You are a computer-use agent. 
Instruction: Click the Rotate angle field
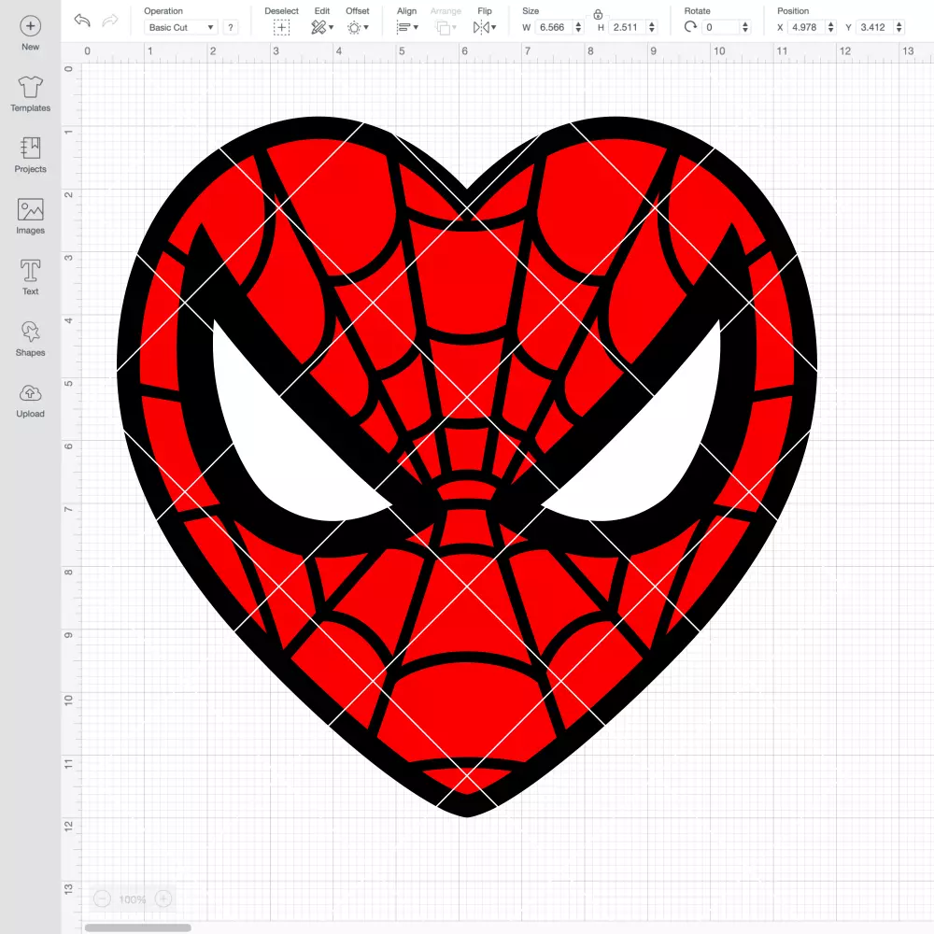[x=721, y=27]
